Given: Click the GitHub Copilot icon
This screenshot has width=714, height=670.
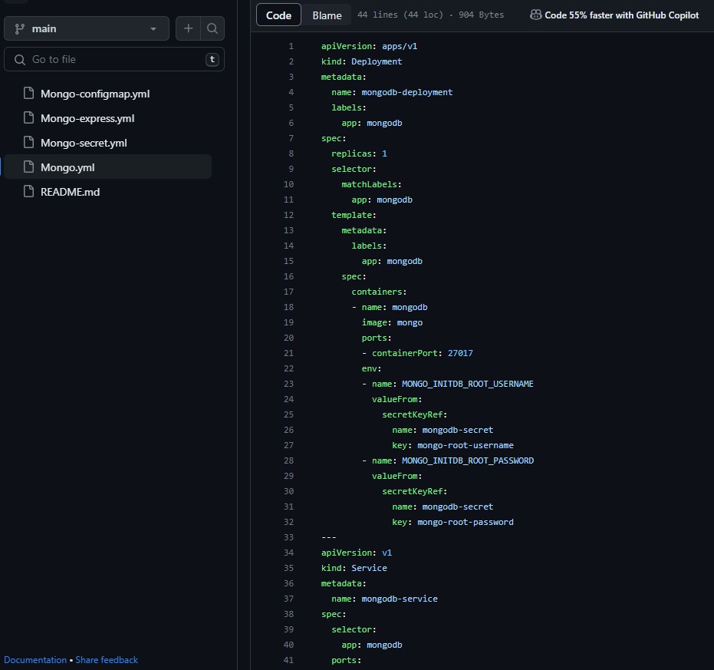Looking at the screenshot, I should pyautogui.click(x=535, y=15).
